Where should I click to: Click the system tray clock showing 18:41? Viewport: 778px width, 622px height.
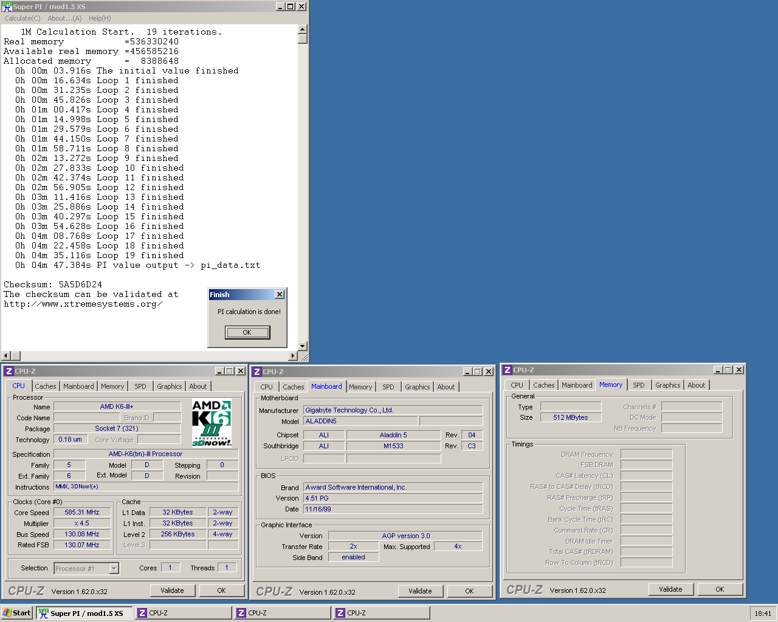click(763, 613)
